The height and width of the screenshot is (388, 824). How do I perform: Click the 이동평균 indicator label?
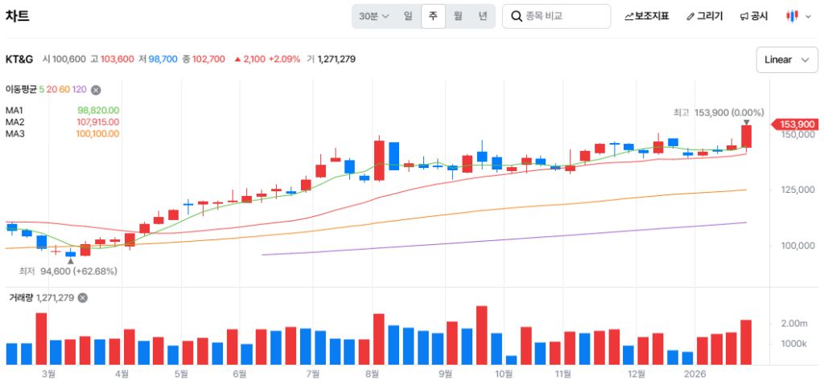click(x=22, y=90)
